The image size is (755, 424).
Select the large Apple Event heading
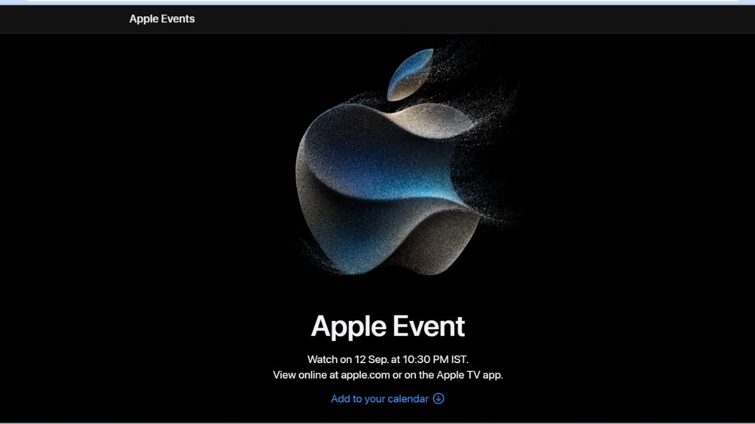click(388, 327)
